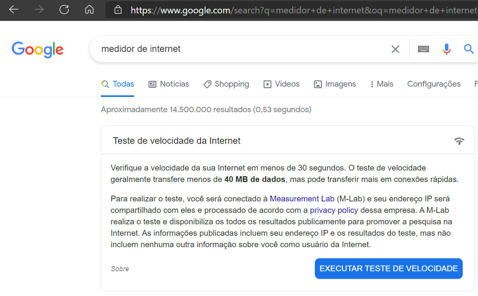Click EXECUTAR TESTE DE VELOCIDADE button
The height and width of the screenshot is (296, 478).
pos(389,269)
